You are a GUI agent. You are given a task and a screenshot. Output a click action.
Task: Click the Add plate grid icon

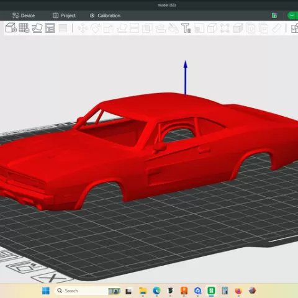[x=24, y=28]
